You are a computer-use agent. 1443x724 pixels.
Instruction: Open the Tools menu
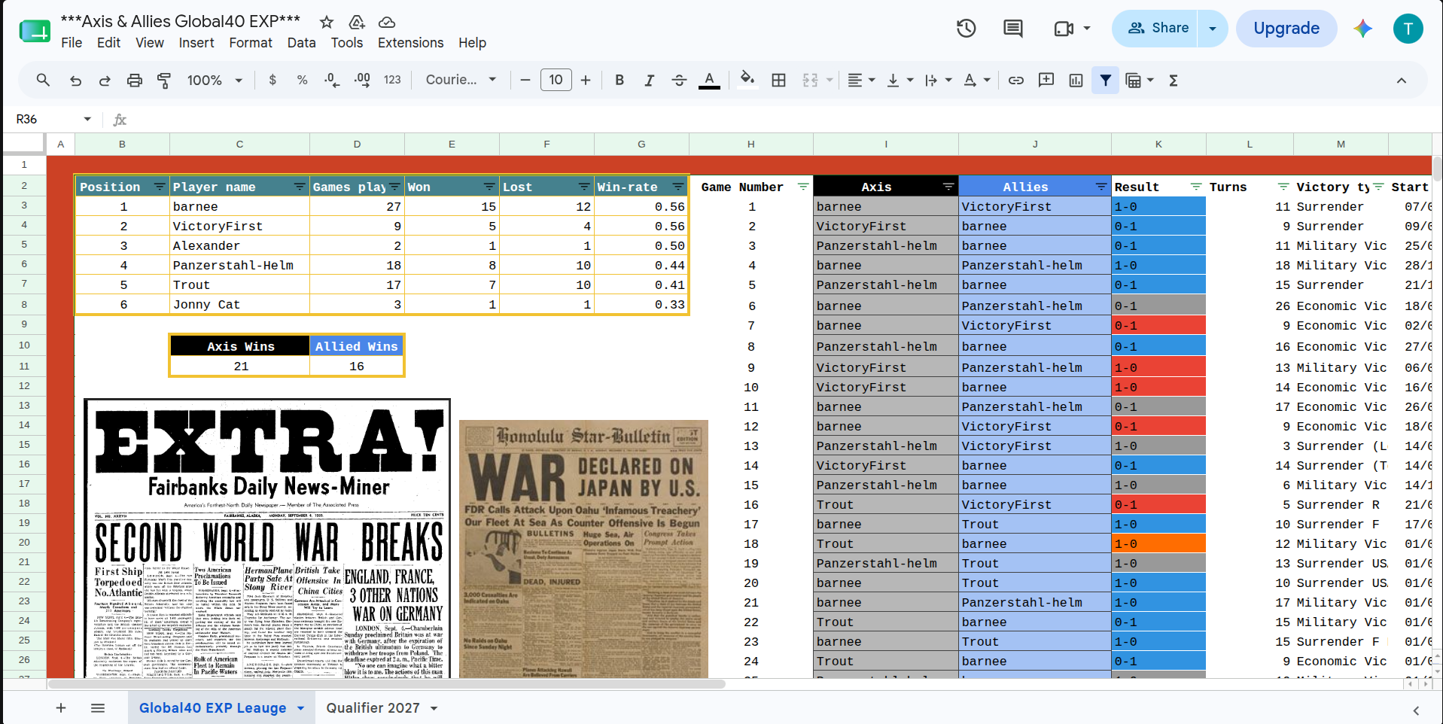point(347,43)
